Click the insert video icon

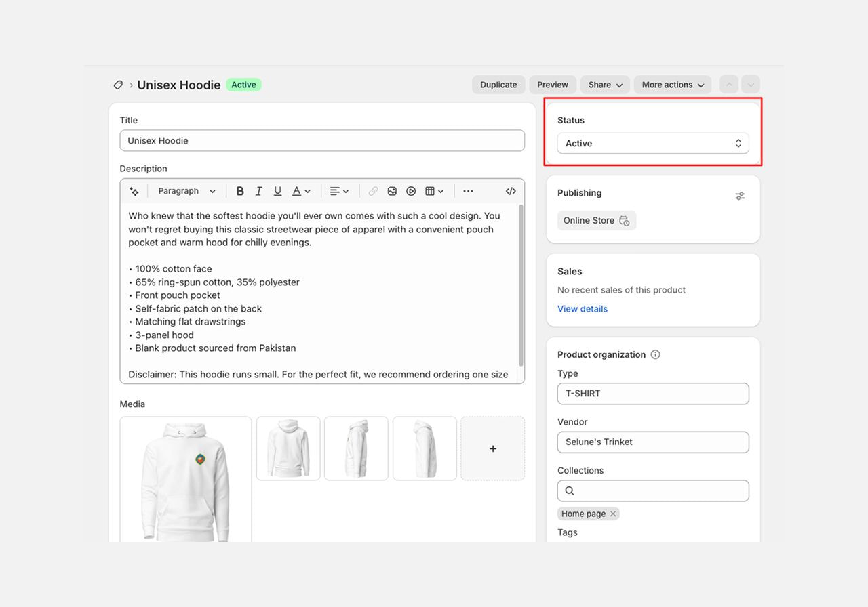411,192
